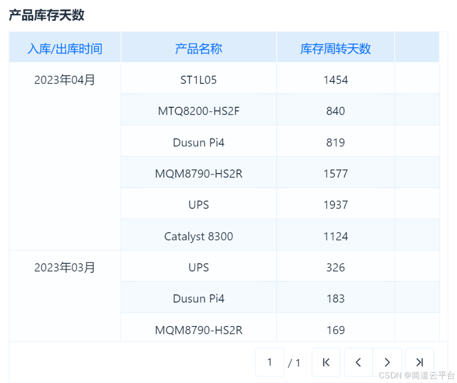Screen dimensions: 457x383
Task: Click the 入库/出库时间 column header
Action: point(65,48)
